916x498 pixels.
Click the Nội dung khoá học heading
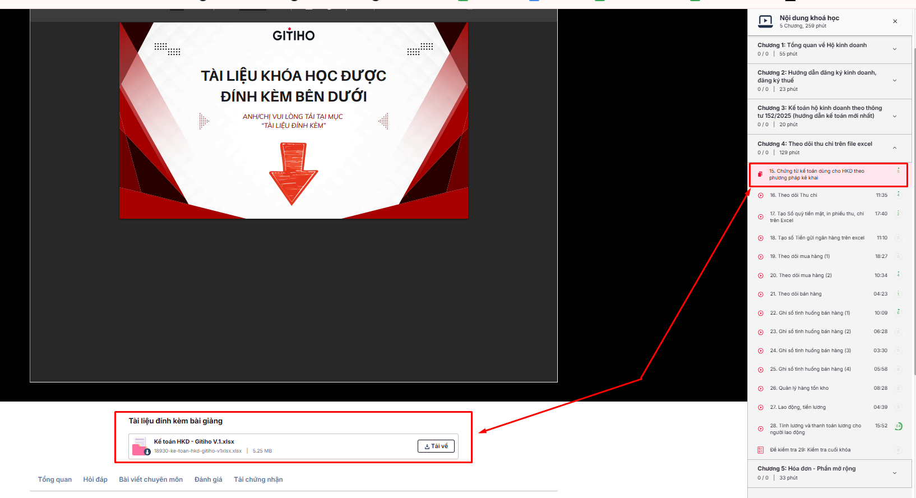(x=809, y=18)
